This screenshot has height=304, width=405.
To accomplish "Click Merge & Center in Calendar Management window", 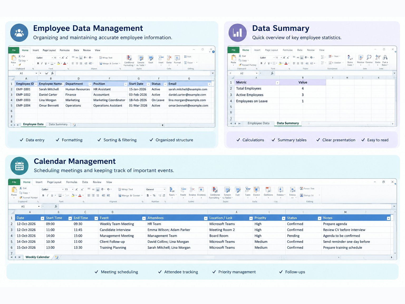I will [131, 196].
